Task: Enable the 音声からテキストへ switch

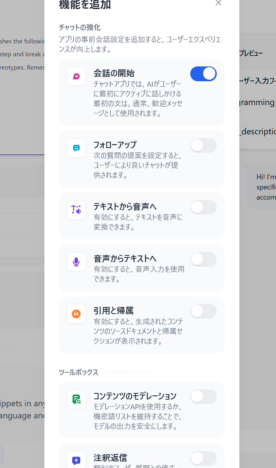Action: click(203, 259)
